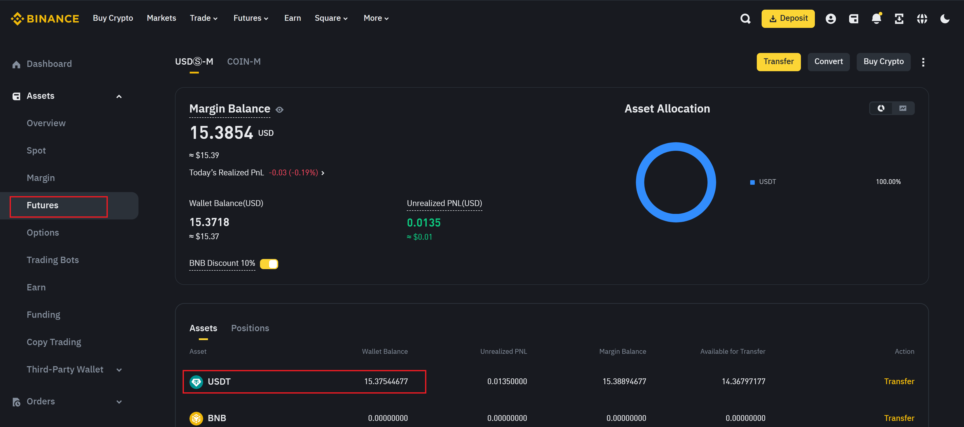Check the notifications bell icon

tap(877, 18)
